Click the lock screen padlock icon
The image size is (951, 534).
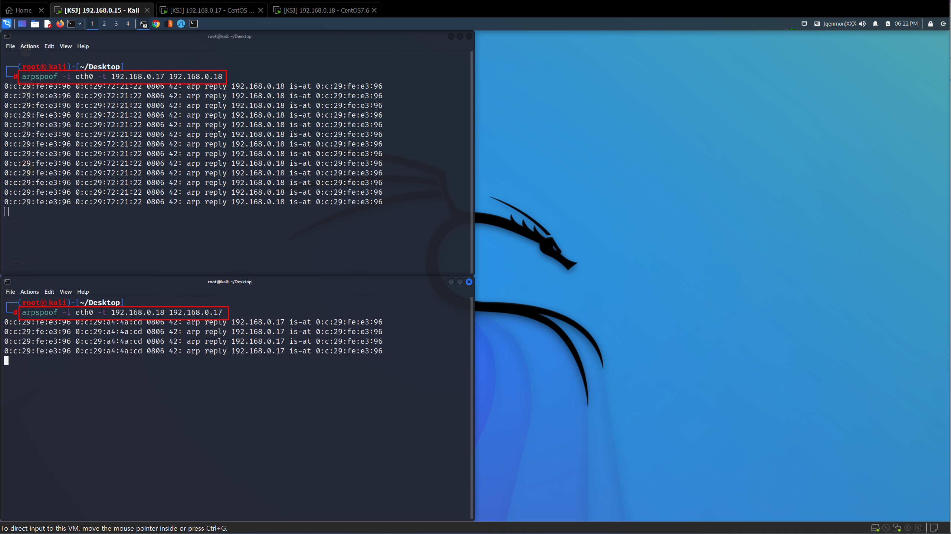pos(931,24)
